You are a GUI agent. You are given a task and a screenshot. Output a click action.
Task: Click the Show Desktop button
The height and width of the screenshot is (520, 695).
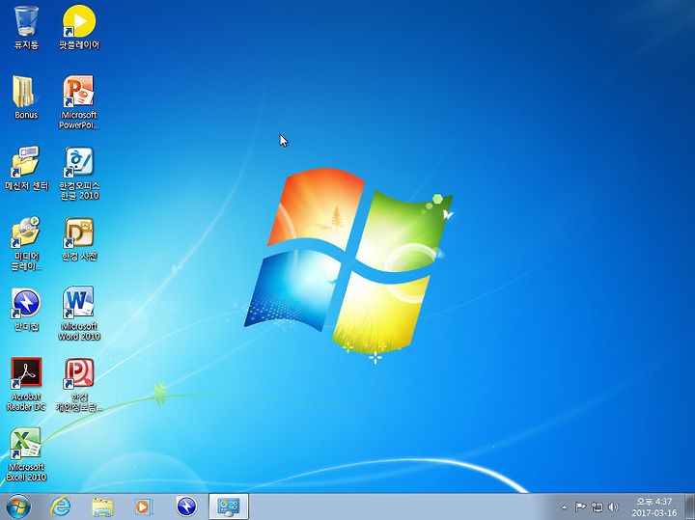point(689,506)
